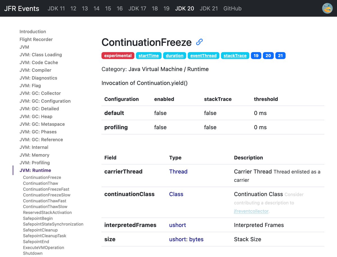The image size is (337, 257).
Task: Open Flight Recorder sidebar section
Action: (x=36, y=39)
